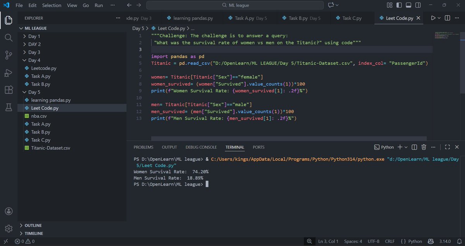Open remote window icon in status bar
The width and height of the screenshot is (465, 246).
tap(5, 241)
